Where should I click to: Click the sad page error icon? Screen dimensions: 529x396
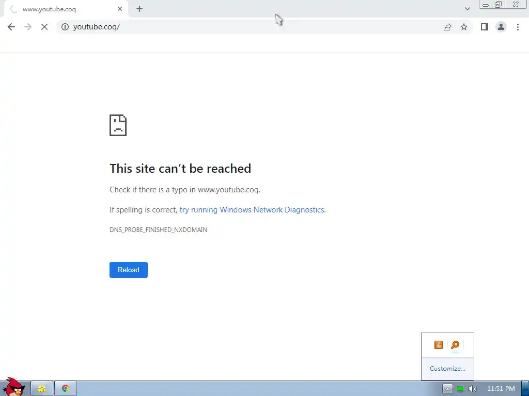[118, 125]
